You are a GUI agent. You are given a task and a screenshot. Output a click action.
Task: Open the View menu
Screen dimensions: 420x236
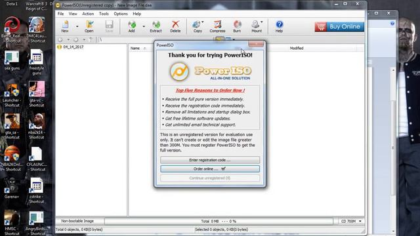point(73,14)
